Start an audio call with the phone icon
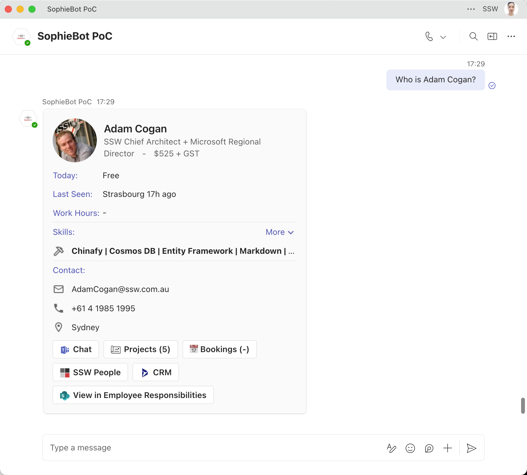This screenshot has width=527, height=475. [429, 36]
